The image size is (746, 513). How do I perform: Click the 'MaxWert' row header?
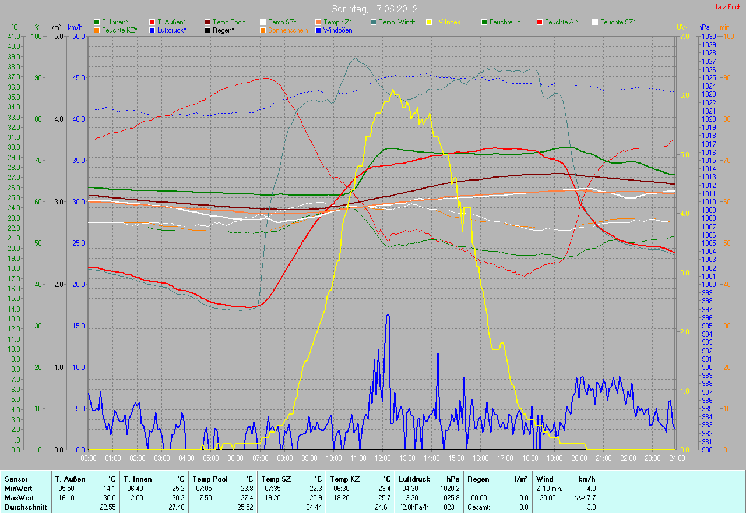click(x=19, y=498)
